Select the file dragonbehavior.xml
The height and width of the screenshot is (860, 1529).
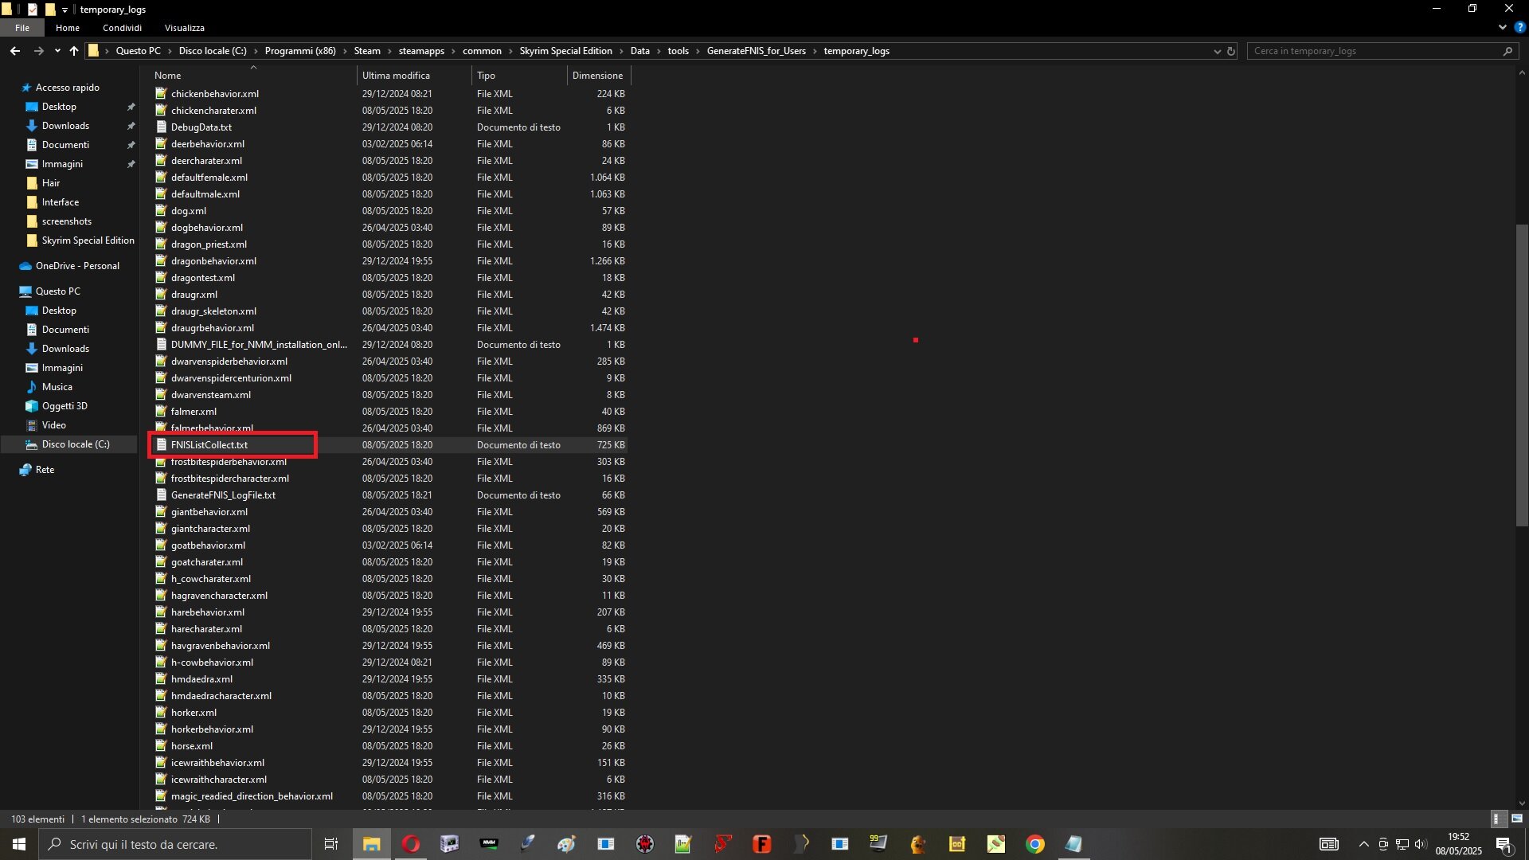(x=213, y=261)
